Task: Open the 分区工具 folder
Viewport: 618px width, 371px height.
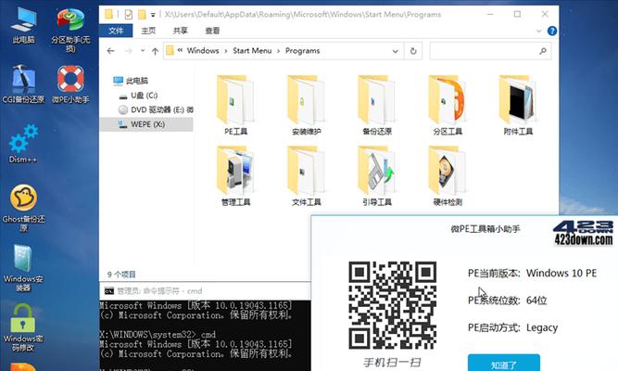Action: (448, 106)
